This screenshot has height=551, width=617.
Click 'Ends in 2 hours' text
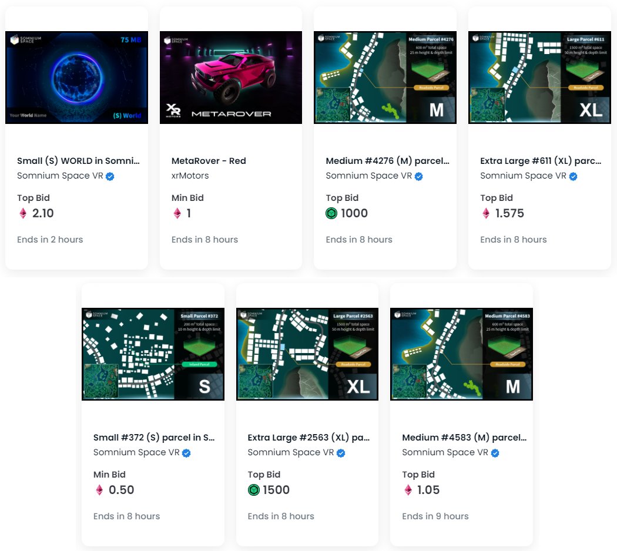coord(50,240)
